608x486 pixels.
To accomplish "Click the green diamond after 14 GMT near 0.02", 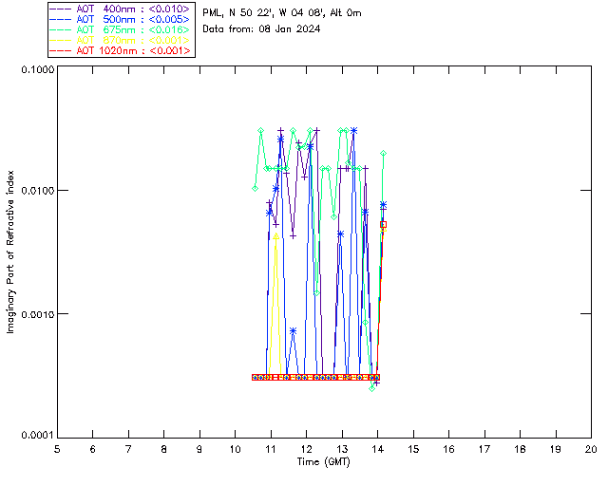I will (384, 154).
